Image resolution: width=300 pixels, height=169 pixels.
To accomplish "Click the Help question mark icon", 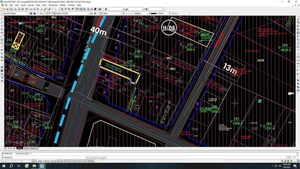I will click(99, 9).
